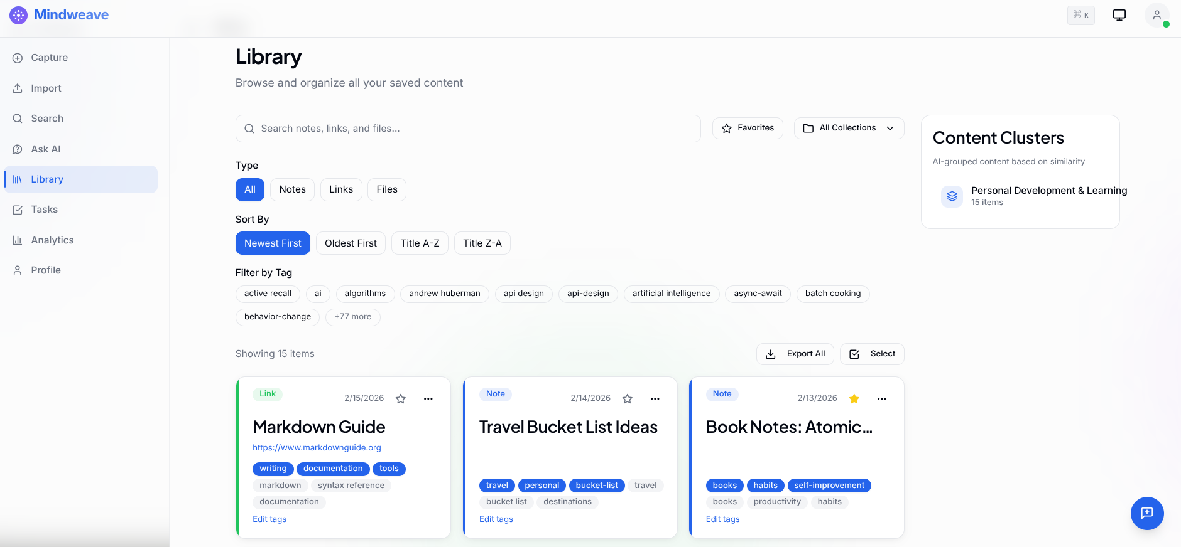The height and width of the screenshot is (547, 1181).
Task: Edit tags on Book Notes: Atomic card
Action: [x=722, y=519]
